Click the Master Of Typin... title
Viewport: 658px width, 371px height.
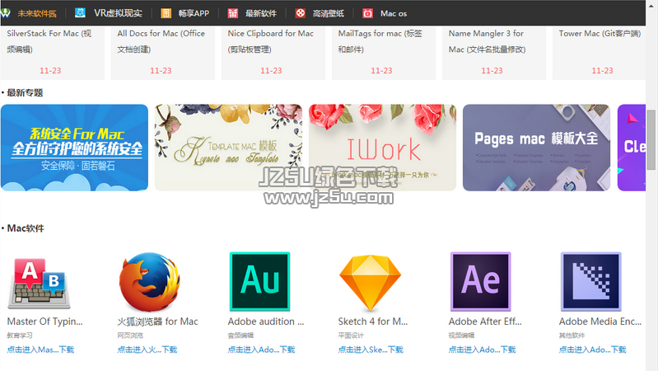pyautogui.click(x=45, y=322)
